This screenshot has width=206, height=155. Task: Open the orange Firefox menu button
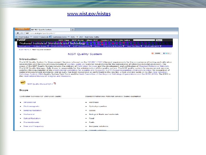[x=22, y=29]
